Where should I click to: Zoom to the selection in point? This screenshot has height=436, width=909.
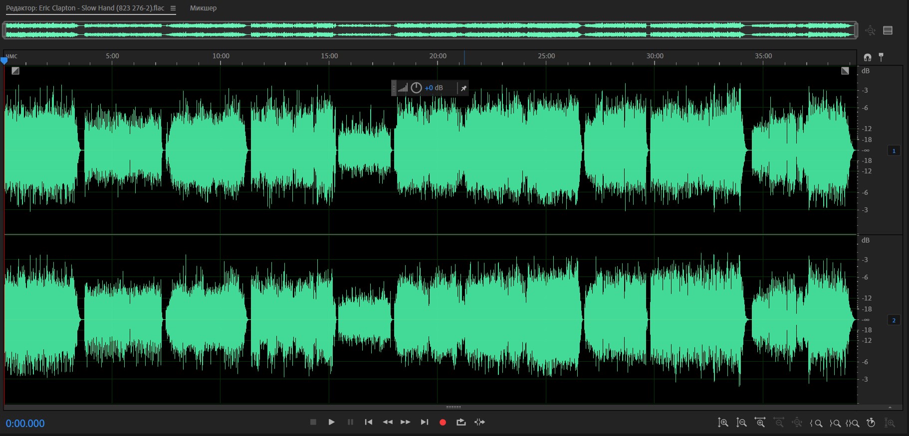[x=816, y=423]
